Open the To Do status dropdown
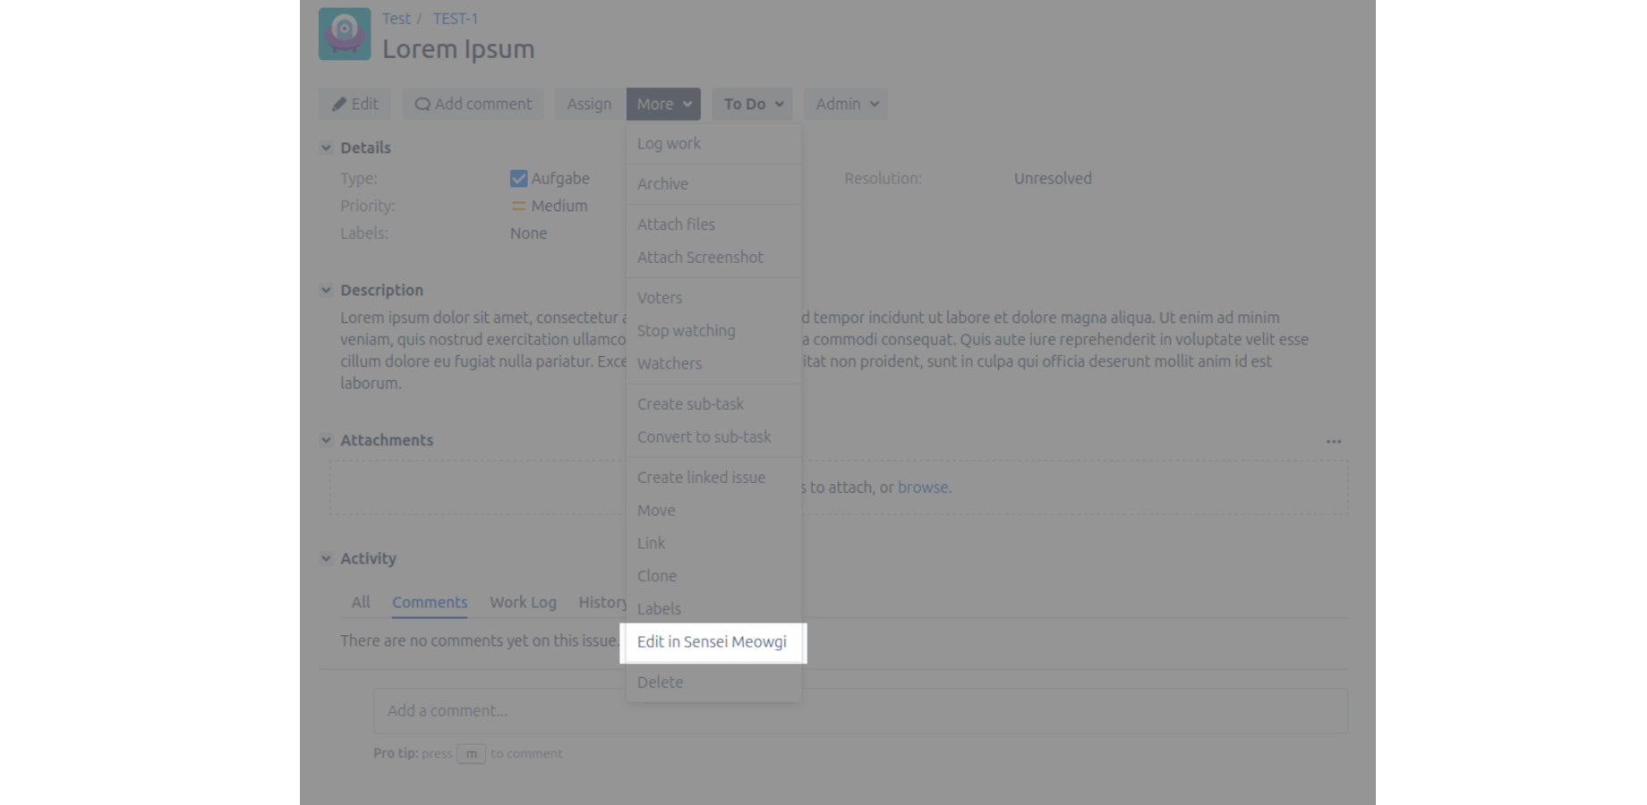 [751, 104]
